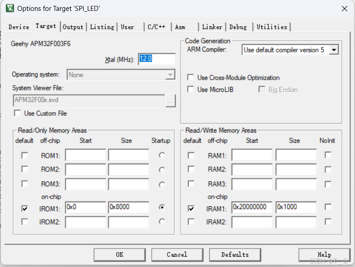Screen dimensions: 355x267
Task: Click the IROM1 Start field showing 0x0
Action: point(85,207)
